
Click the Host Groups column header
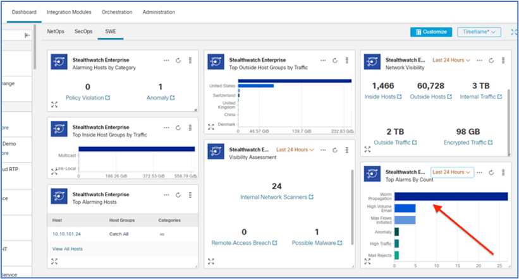click(122, 220)
